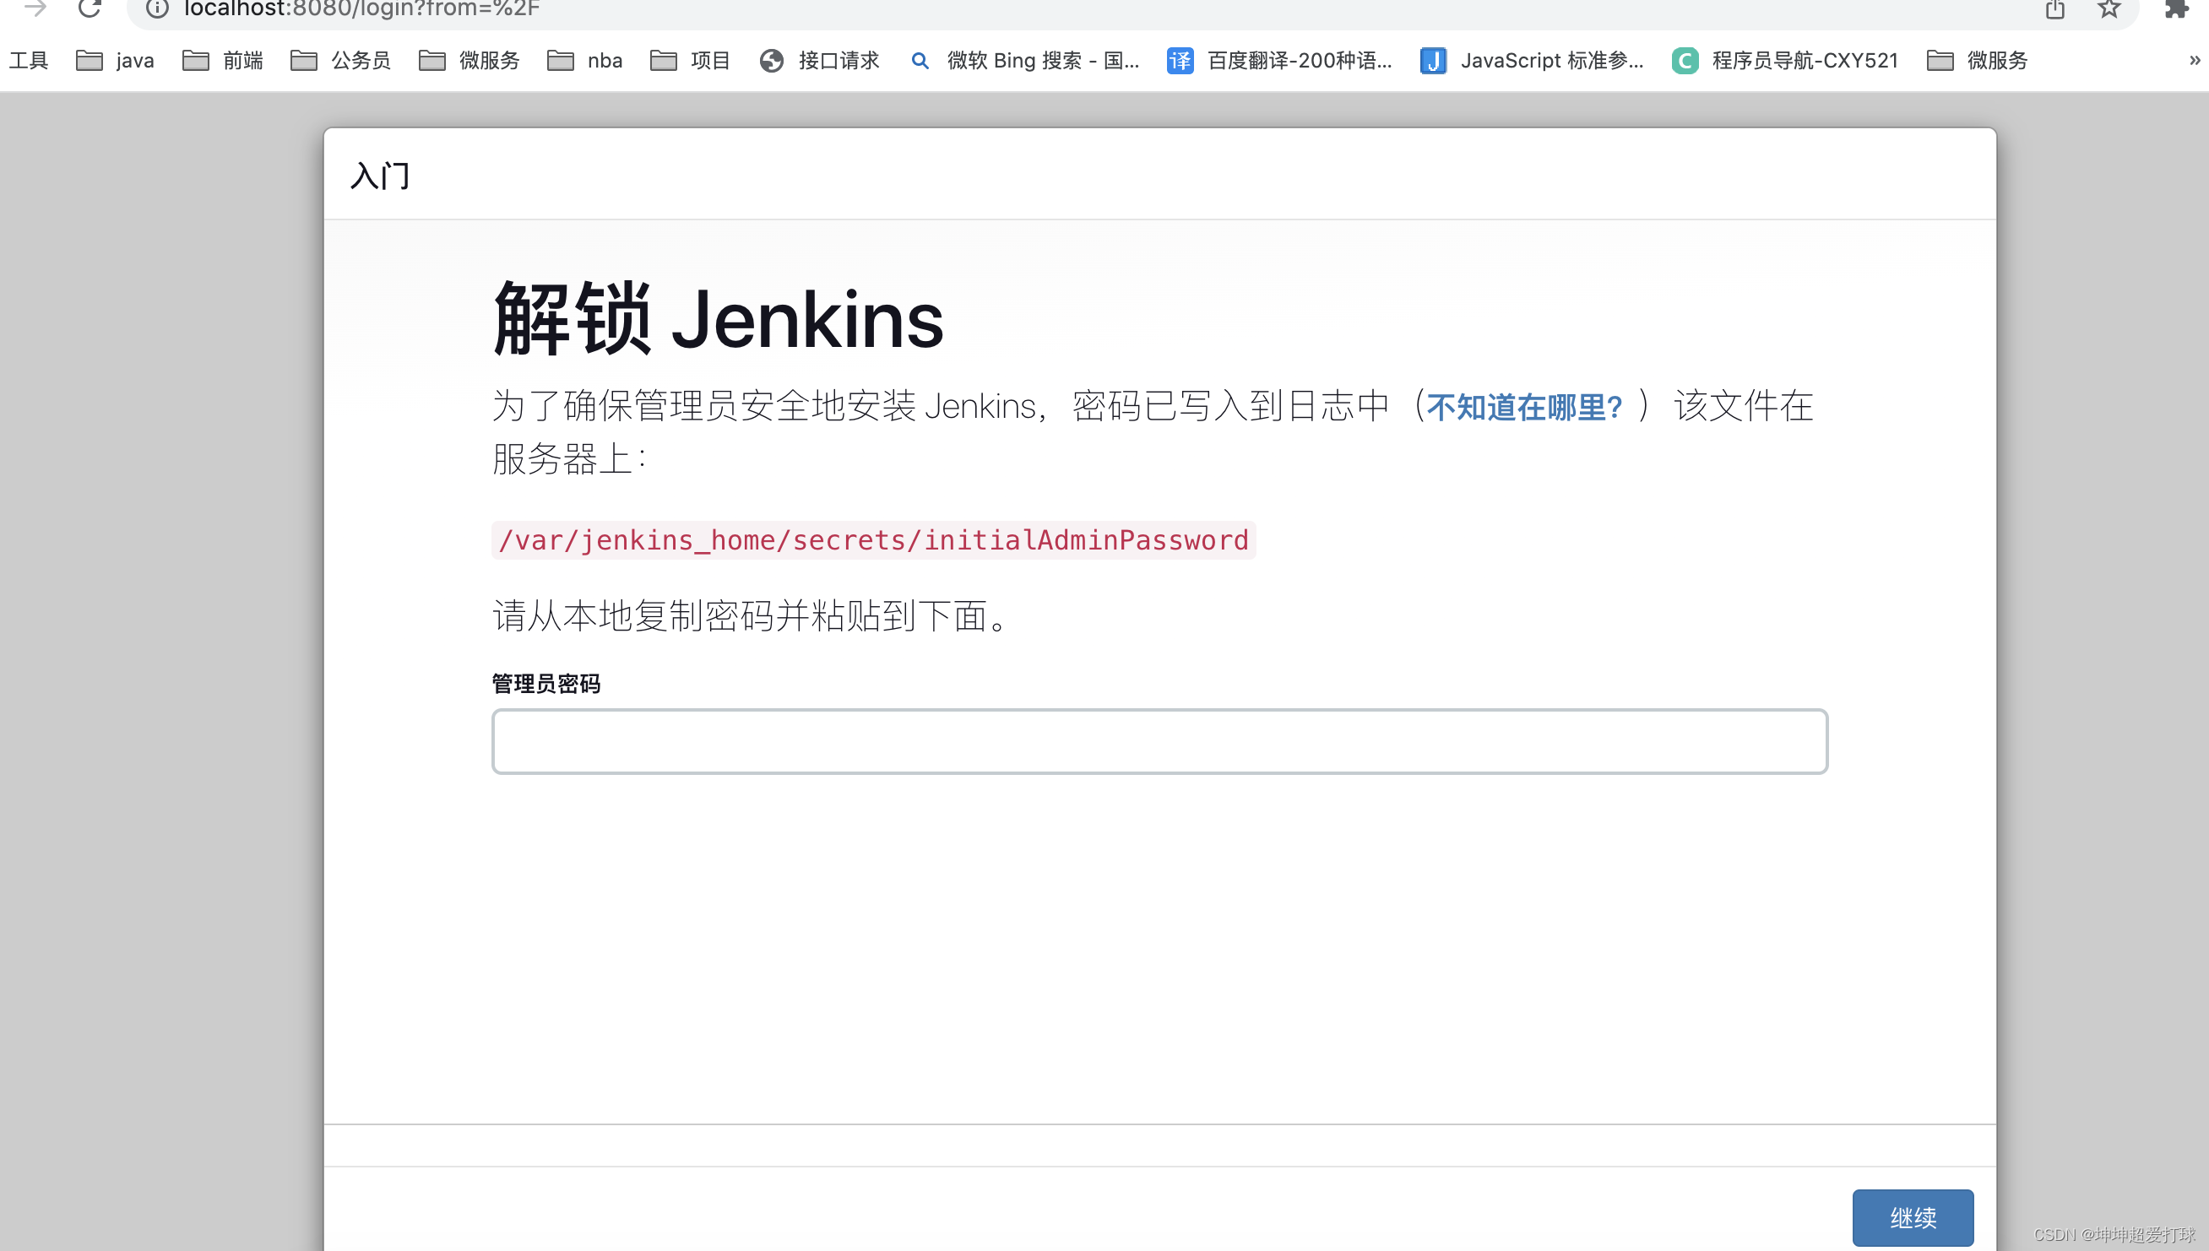The height and width of the screenshot is (1251, 2209).
Task: Click the site info icon in address bar
Action: [x=156, y=8]
